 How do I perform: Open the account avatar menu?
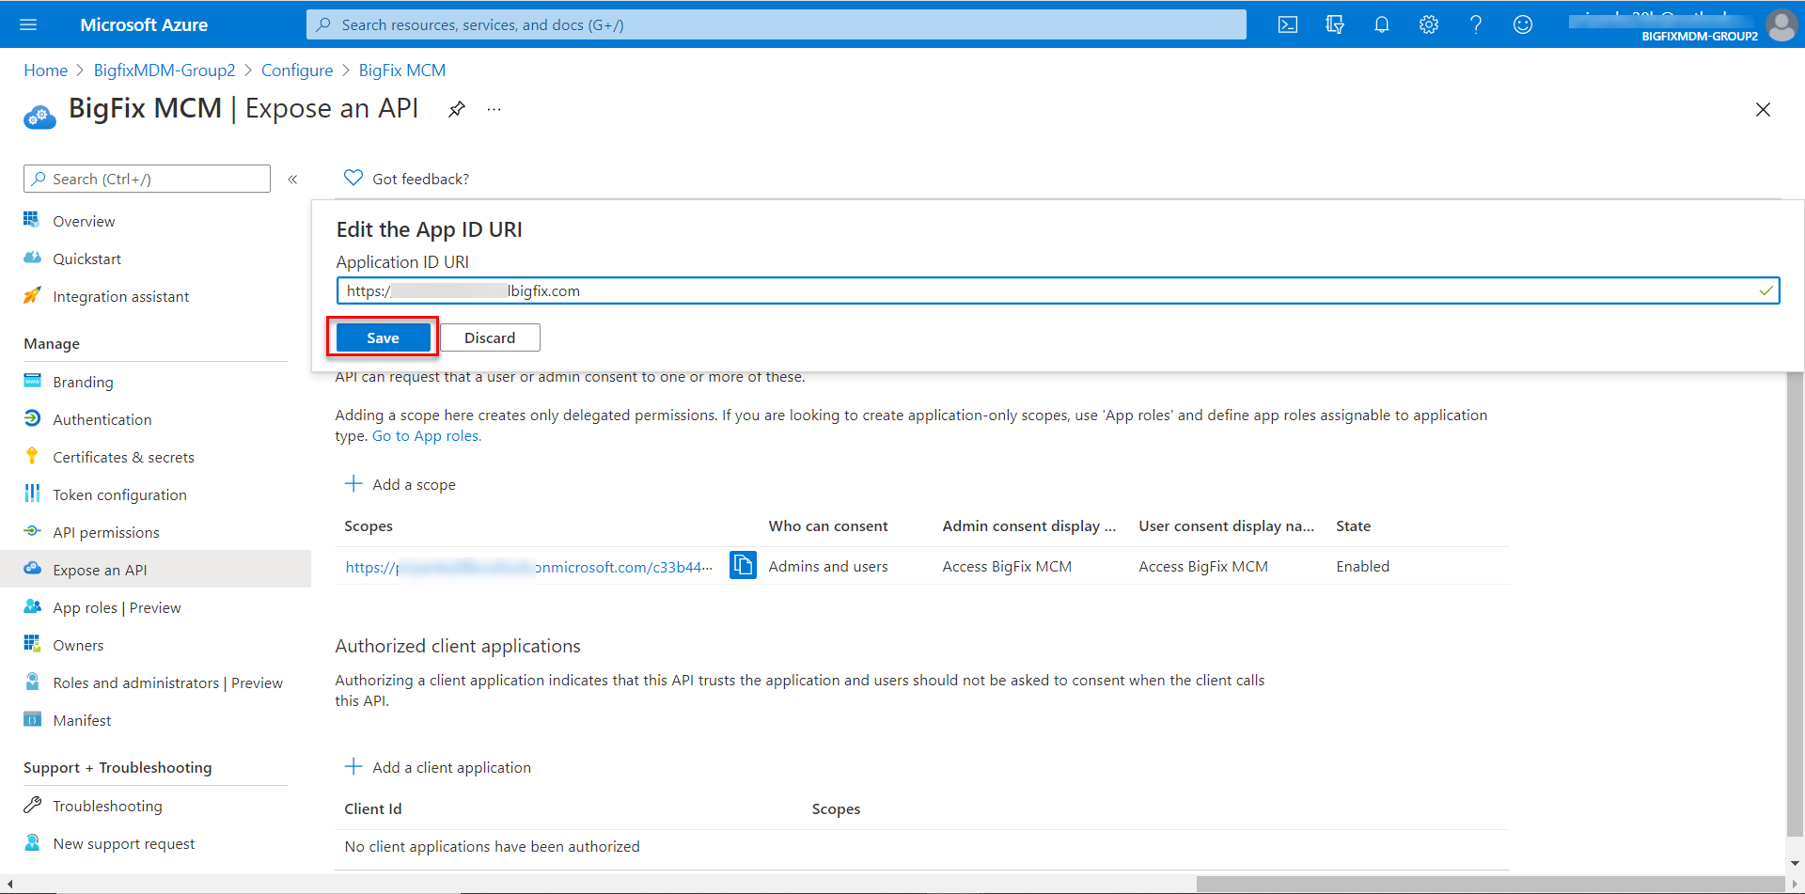click(1781, 24)
